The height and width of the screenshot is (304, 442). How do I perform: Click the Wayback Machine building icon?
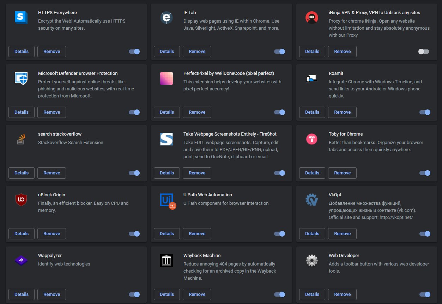tap(166, 261)
